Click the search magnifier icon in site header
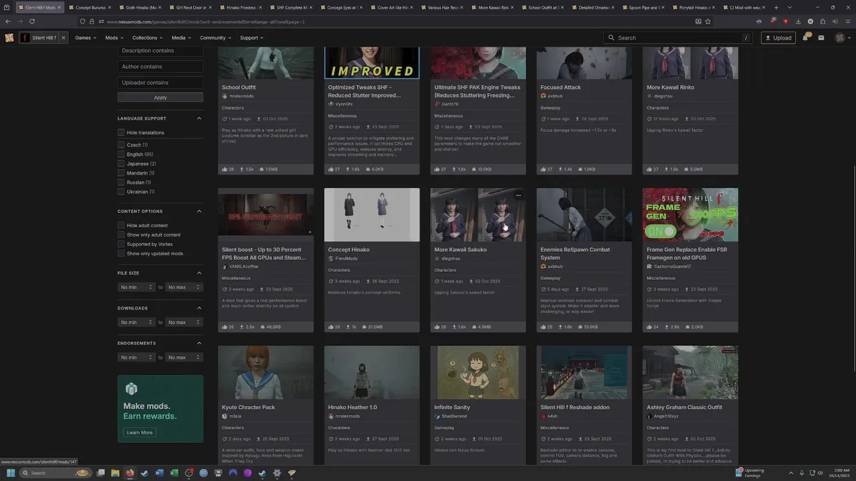The image size is (856, 481). (x=611, y=37)
